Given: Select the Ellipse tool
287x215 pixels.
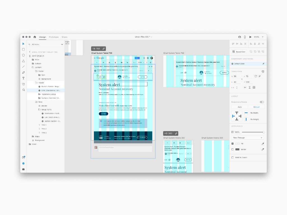Looking at the screenshot, I should coord(24,55).
